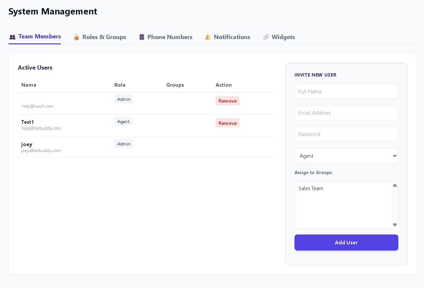This screenshot has width=424, height=288.
Task: Go to the Phone Numbers tab
Action: 166,37
